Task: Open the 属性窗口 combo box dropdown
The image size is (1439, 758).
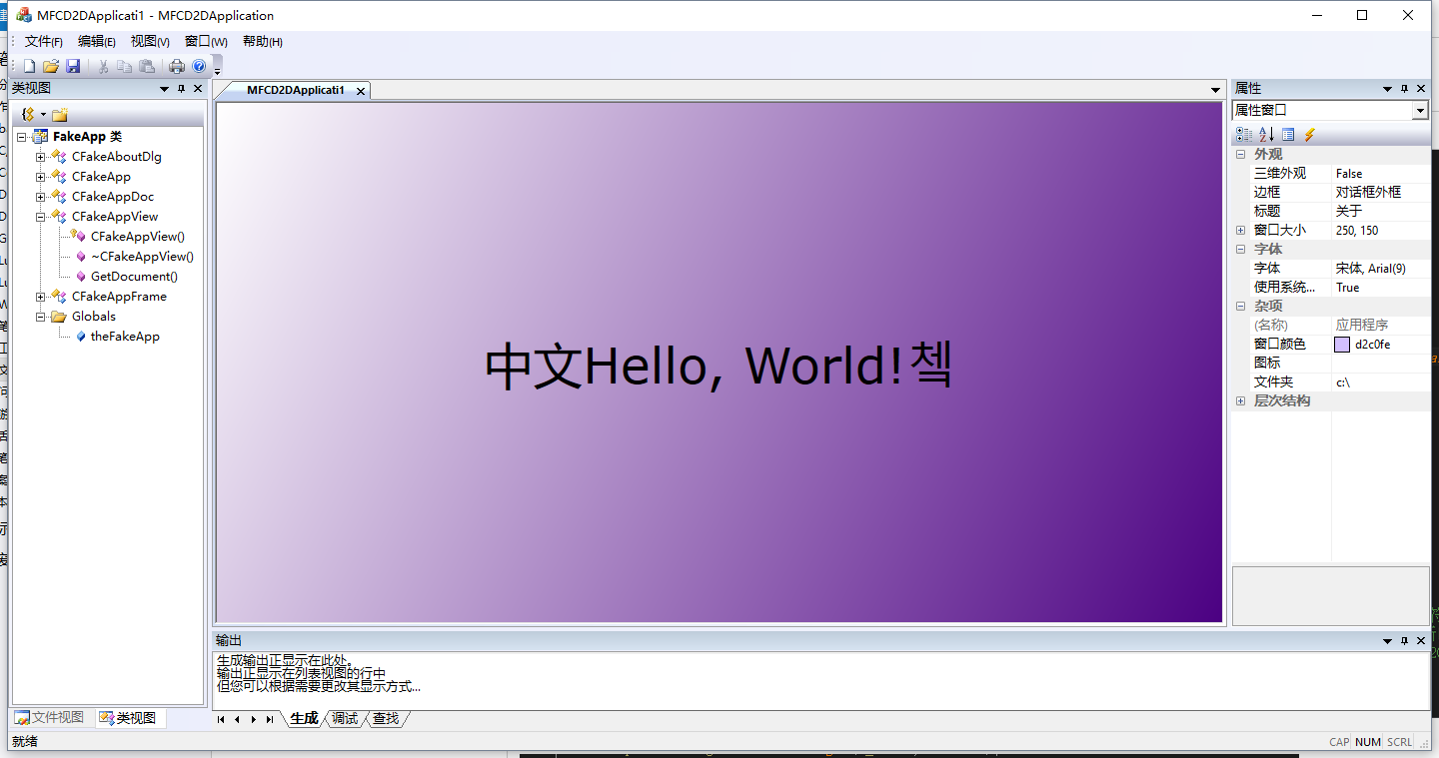Action: [x=1420, y=111]
